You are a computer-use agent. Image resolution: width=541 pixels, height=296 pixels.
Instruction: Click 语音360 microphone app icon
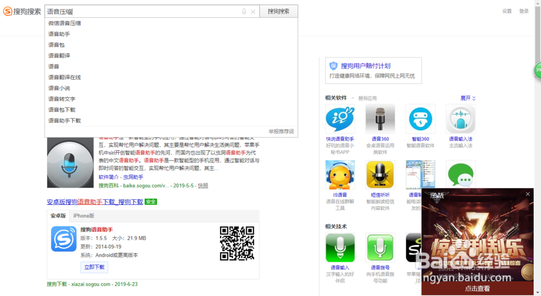click(x=380, y=119)
